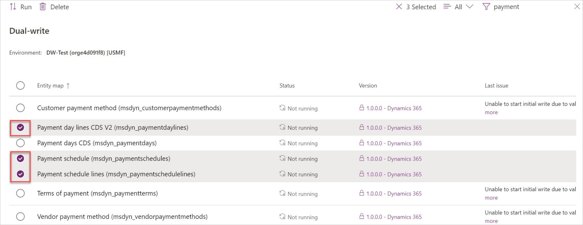Image resolution: width=583 pixels, height=225 pixels.
Task: Click the Run arrows icon
Action: (x=13, y=7)
